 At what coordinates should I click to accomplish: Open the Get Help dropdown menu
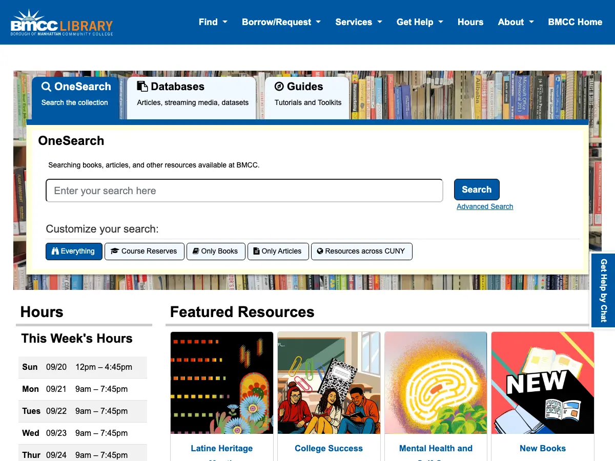tap(420, 22)
